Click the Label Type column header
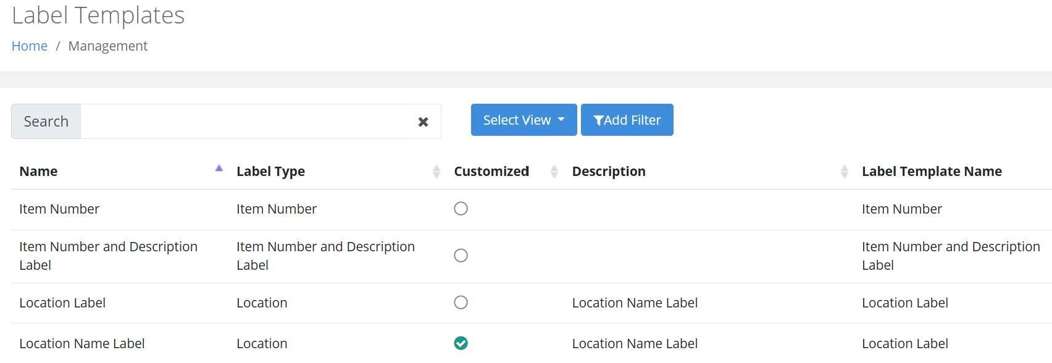The image size is (1052, 363). click(270, 172)
